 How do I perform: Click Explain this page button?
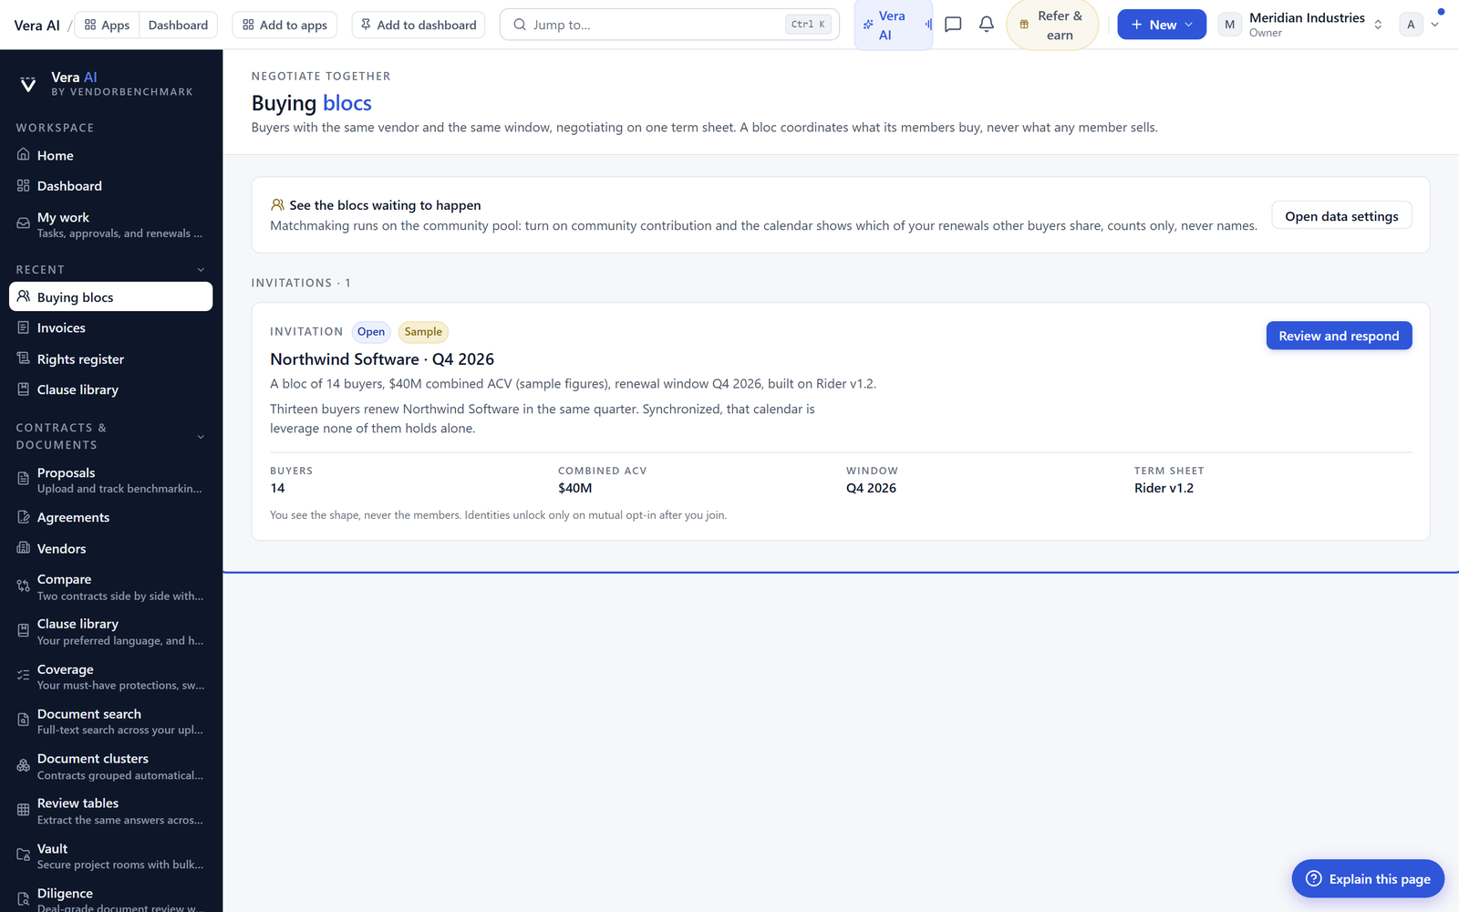(x=1368, y=878)
